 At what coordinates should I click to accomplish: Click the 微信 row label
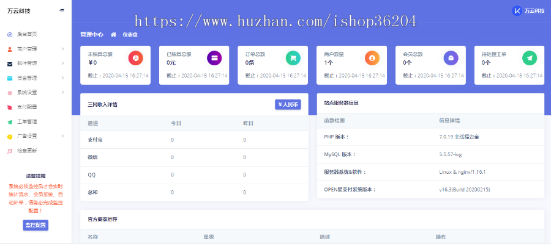(92, 157)
